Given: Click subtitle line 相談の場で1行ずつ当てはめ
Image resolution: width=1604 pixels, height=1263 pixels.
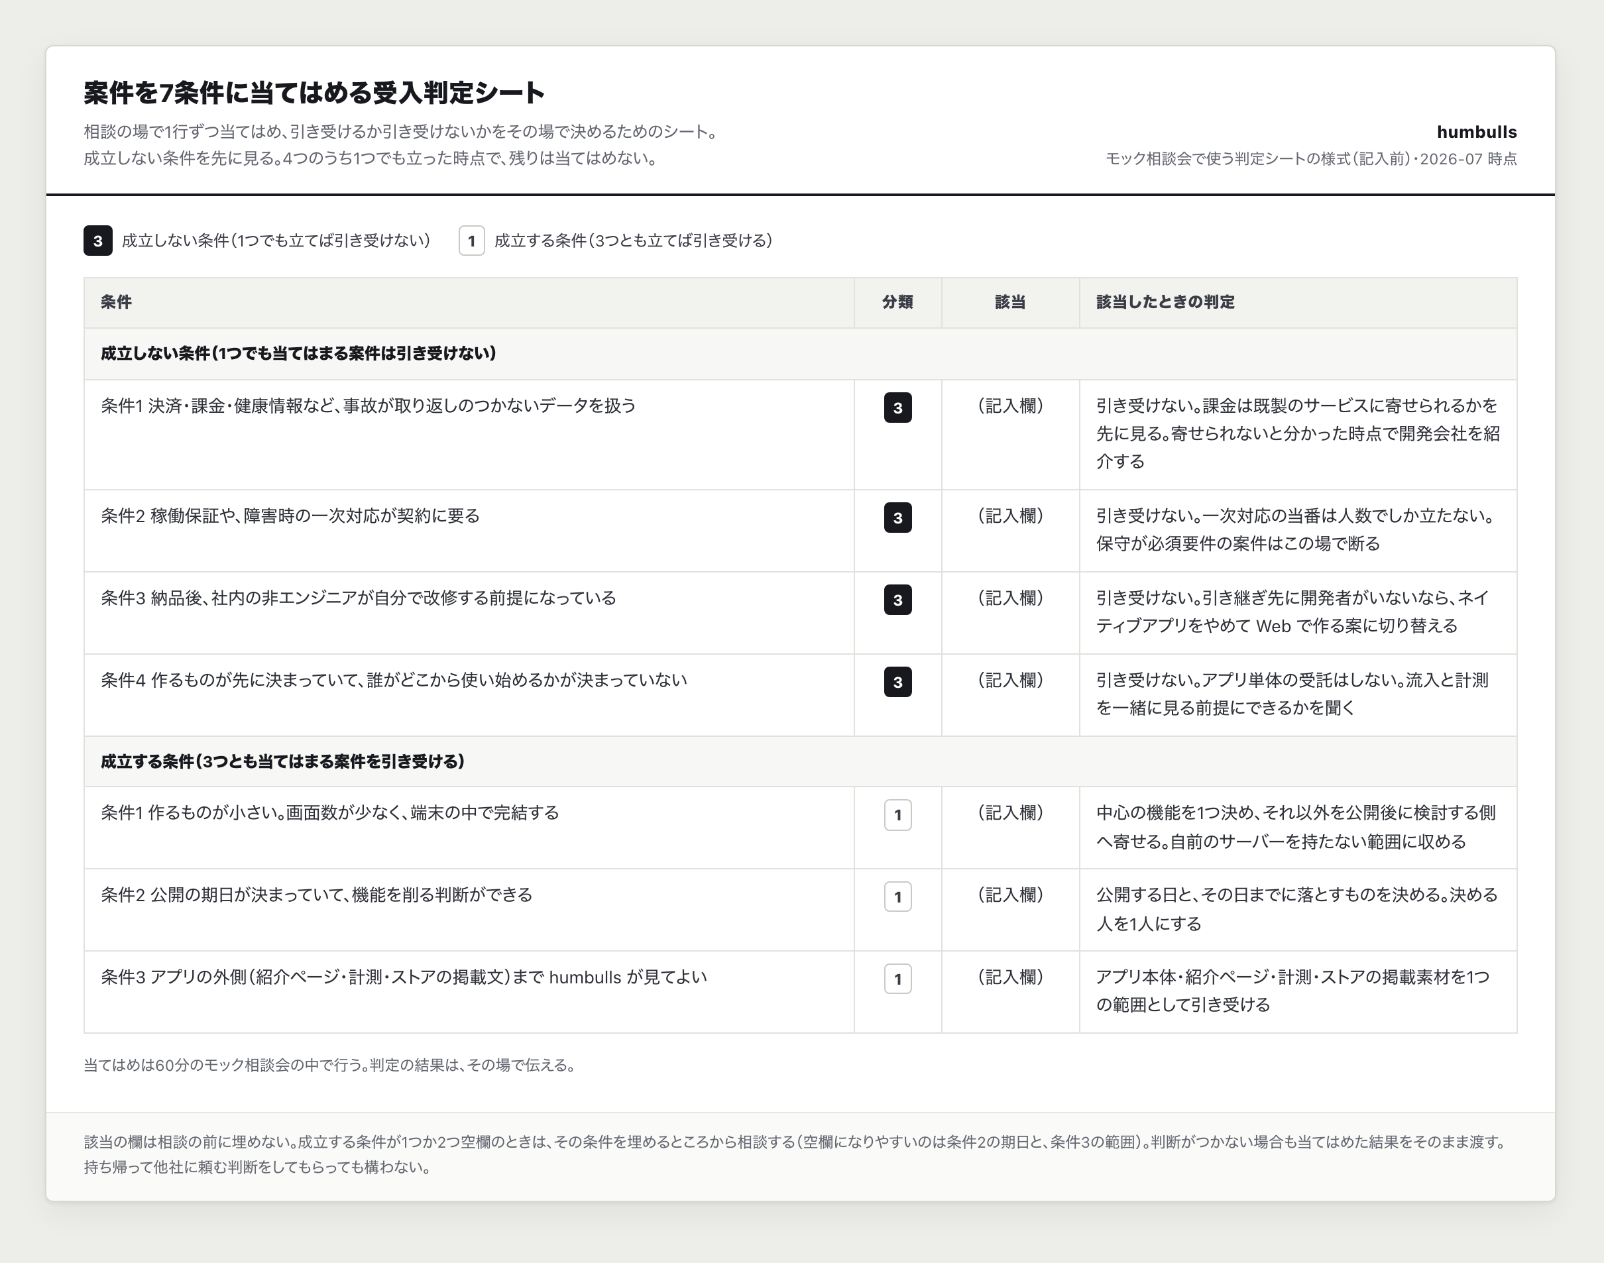Looking at the screenshot, I should 401,132.
